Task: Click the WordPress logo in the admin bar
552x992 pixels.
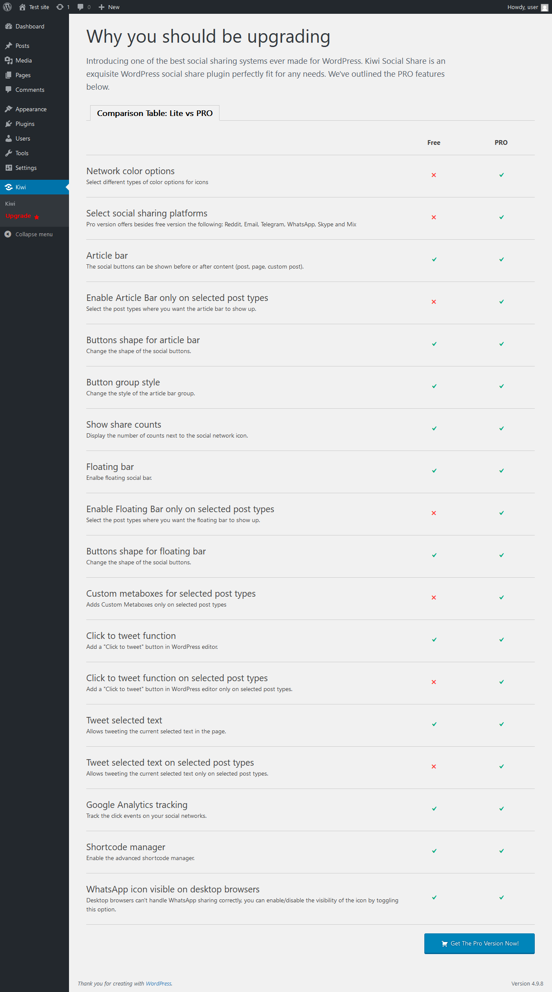Action: tap(7, 7)
